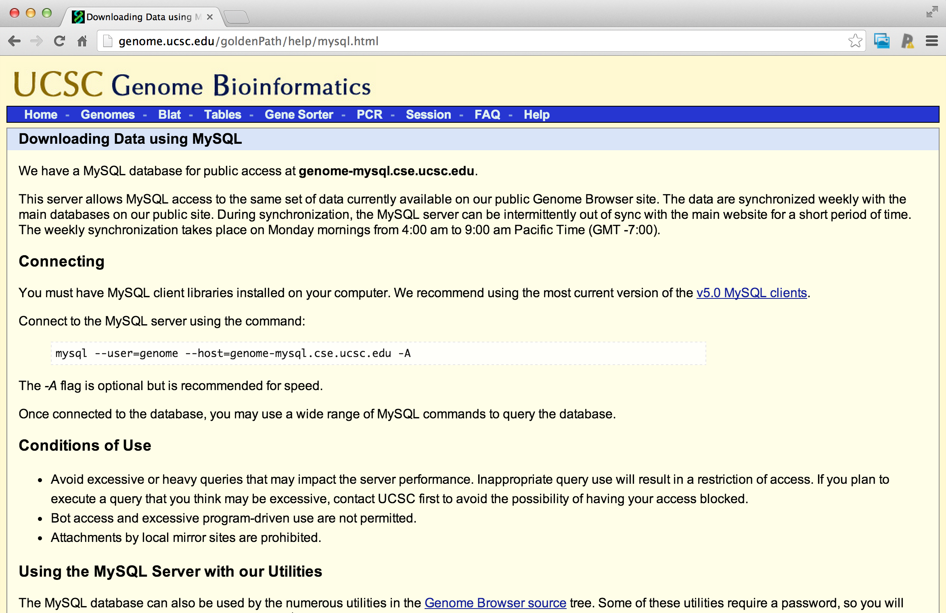Open Tables in the navigation bar

coord(223,115)
